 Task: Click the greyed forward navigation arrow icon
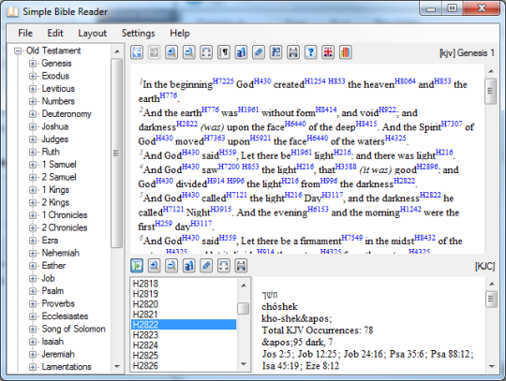pos(155,52)
